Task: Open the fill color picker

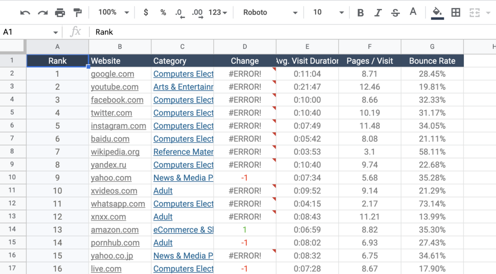Action: click(x=437, y=12)
